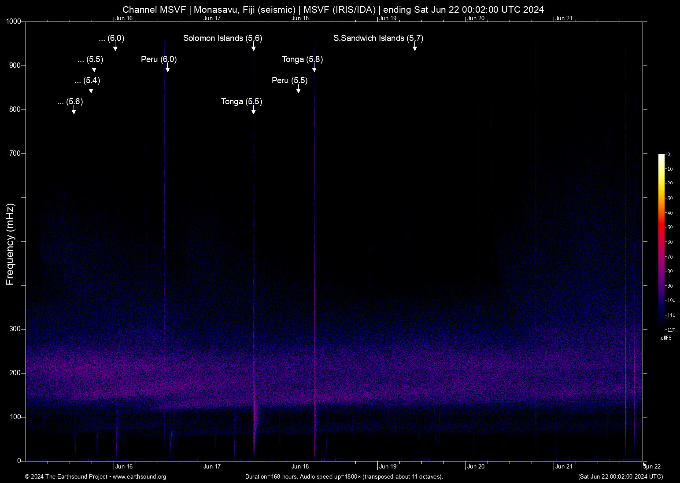Image resolution: width=680 pixels, height=483 pixels.
Task: Click "Jun 20" on the top time axis
Action: [x=476, y=18]
